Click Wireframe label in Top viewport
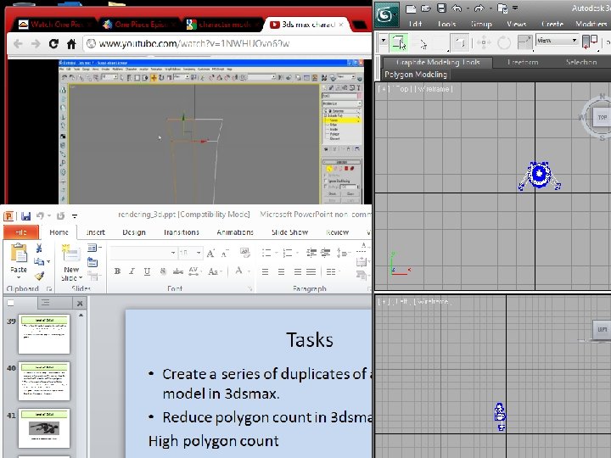 coord(434,89)
